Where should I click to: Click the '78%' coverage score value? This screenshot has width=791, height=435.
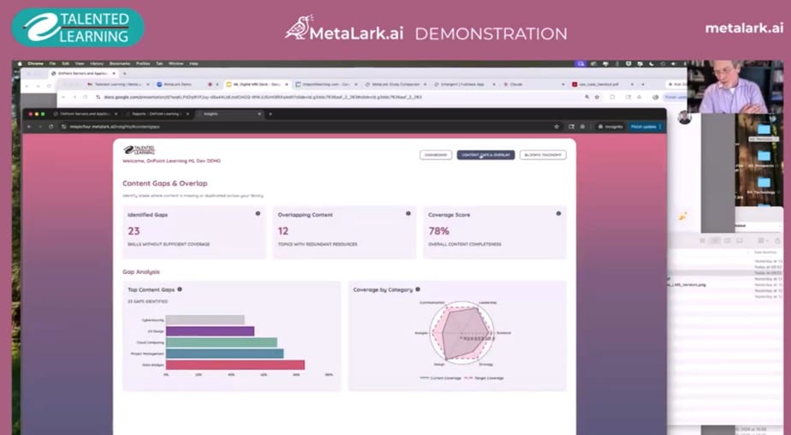coord(439,231)
